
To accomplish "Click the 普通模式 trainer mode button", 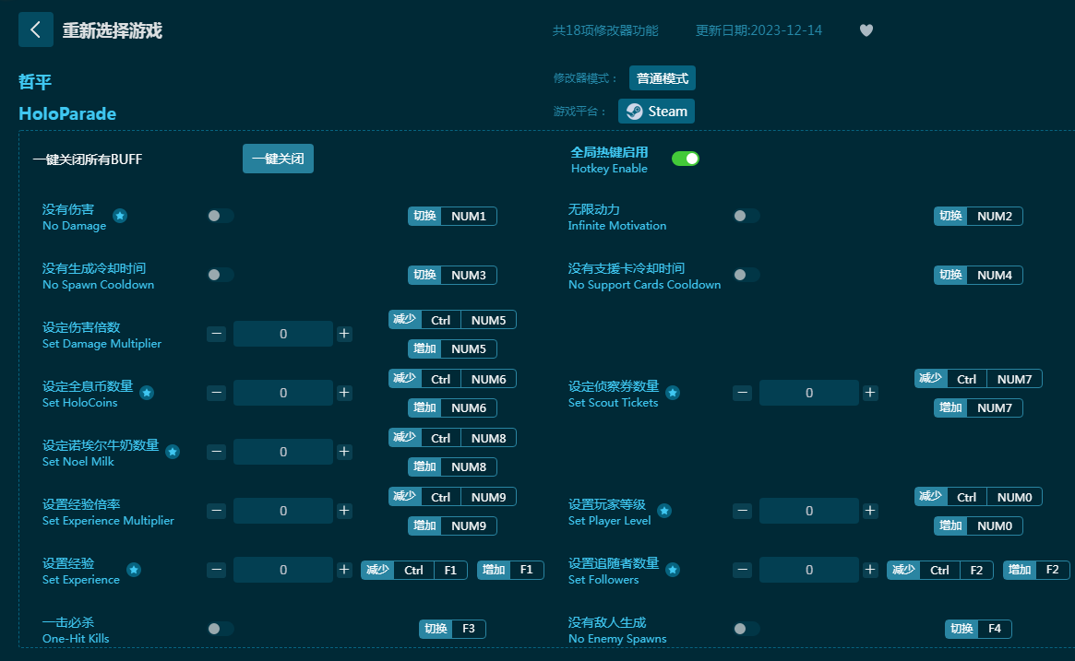I will click(663, 78).
